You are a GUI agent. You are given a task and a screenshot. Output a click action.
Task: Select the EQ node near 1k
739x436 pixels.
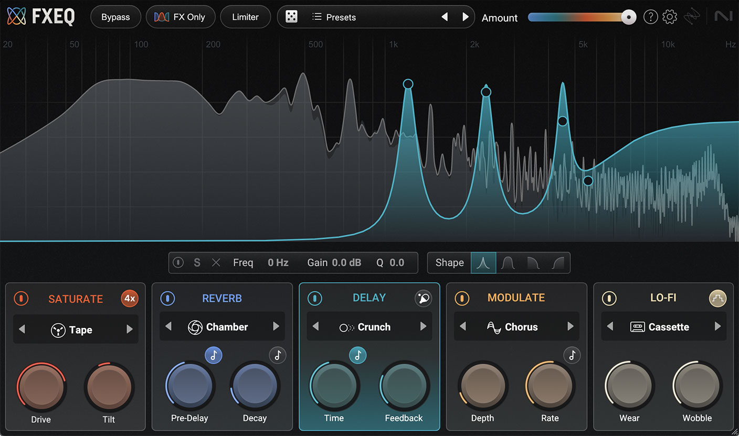tap(408, 84)
